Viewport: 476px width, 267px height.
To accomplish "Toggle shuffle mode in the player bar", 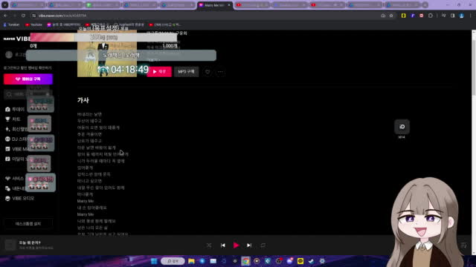I will (x=209, y=245).
